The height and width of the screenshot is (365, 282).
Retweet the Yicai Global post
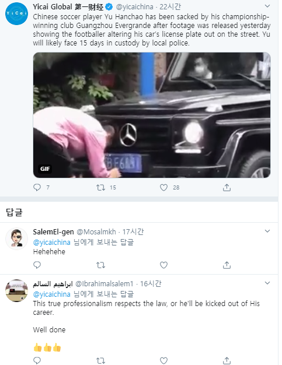[100, 187]
